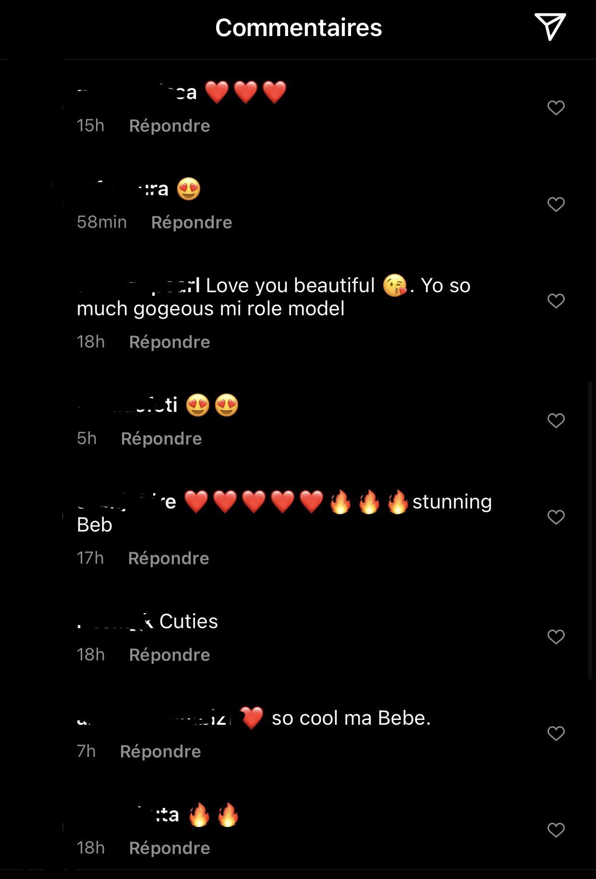596x879 pixels.
Task: Like the 'so cool ma Bebe' comment
Action: click(556, 733)
